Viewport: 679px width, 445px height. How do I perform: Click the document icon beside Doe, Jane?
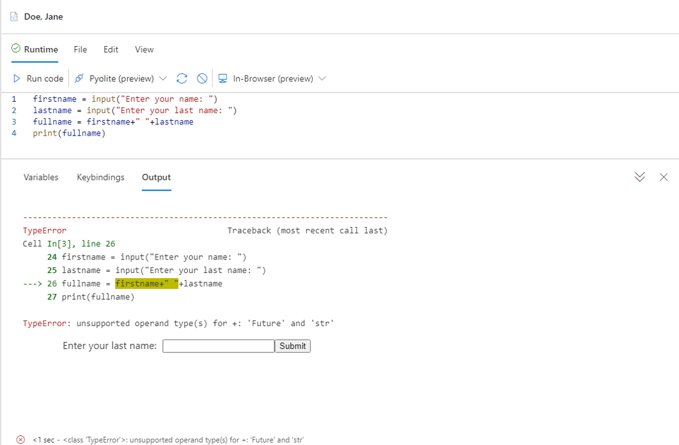(13, 16)
